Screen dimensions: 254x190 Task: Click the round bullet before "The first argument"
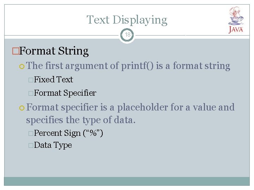pos(23,66)
